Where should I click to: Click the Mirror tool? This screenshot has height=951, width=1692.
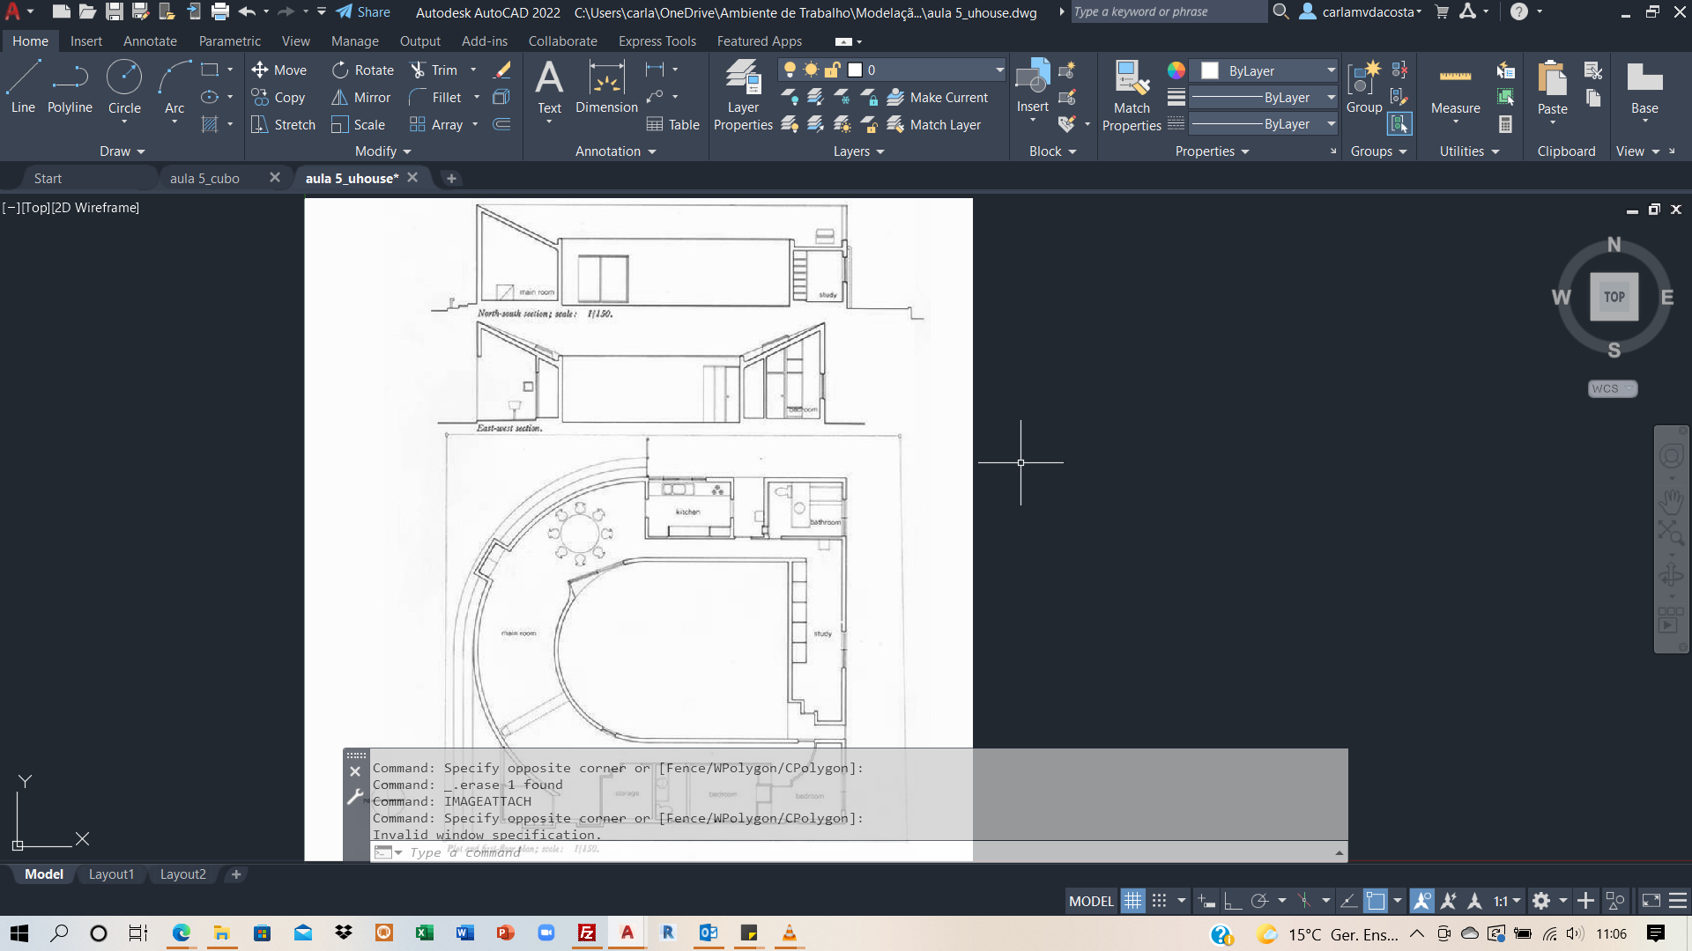360,97
